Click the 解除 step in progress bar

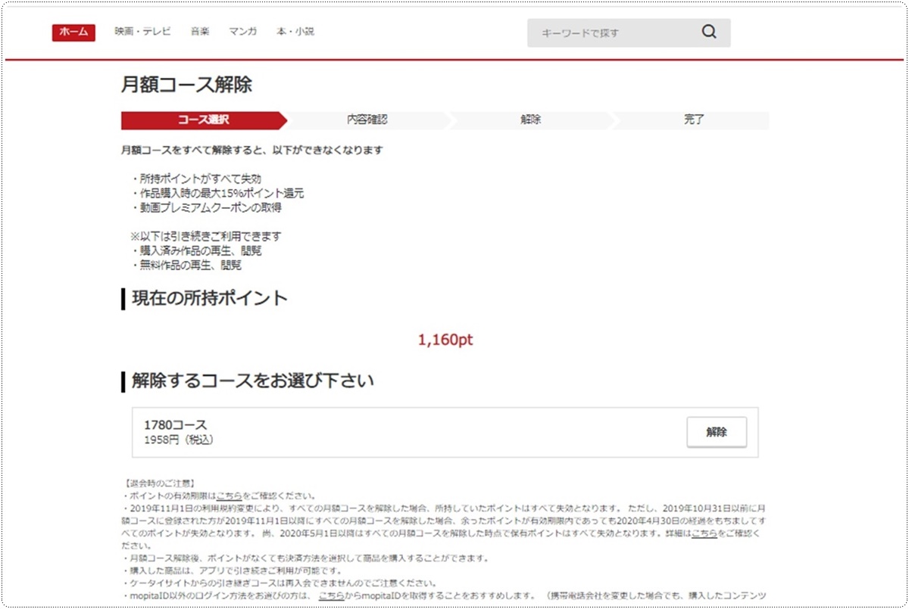coord(530,120)
